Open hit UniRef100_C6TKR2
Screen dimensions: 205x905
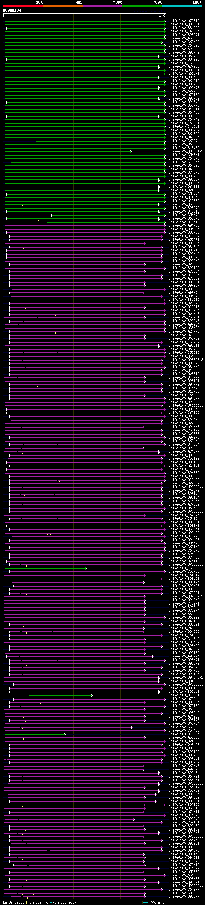[x=184, y=42]
